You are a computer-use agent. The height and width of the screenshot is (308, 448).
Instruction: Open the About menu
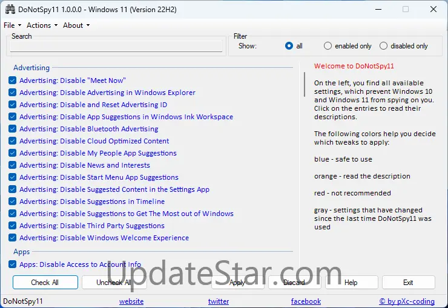point(76,25)
